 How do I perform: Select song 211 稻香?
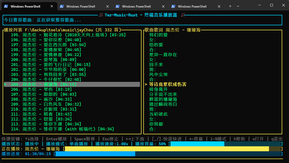pos(41,114)
